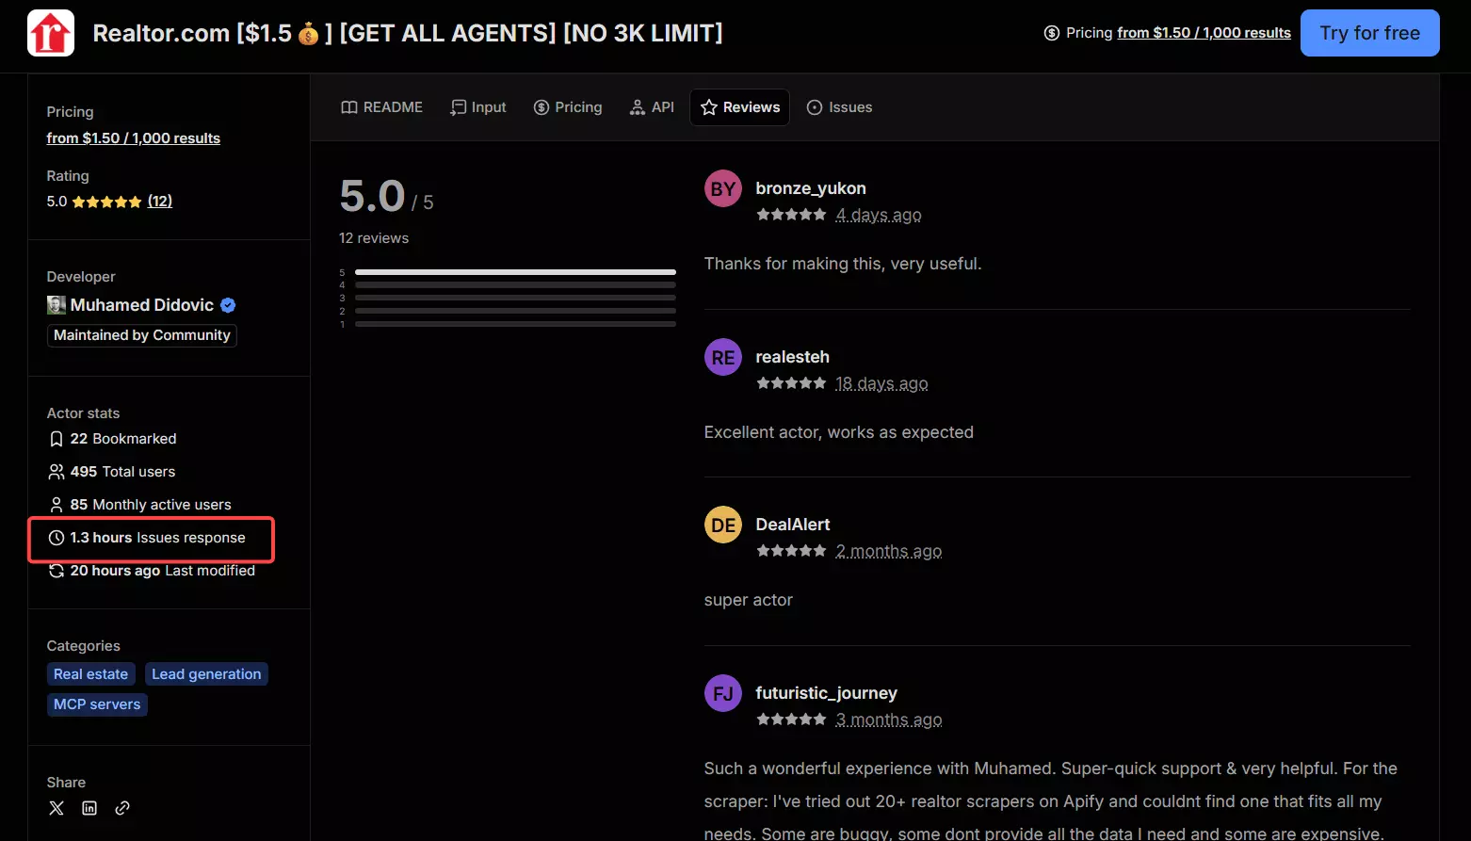The image size is (1471, 841).
Task: Click the bookmark icon beside 22 Bookmarked
Action: tap(57, 439)
